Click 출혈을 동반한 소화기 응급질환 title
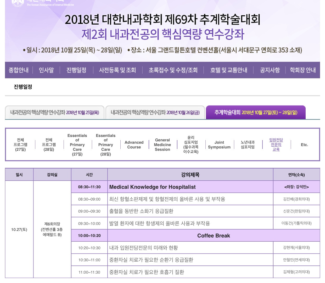 pyautogui.click(x=141, y=211)
